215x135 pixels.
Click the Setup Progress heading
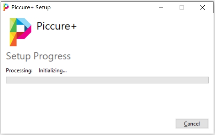point(38,56)
